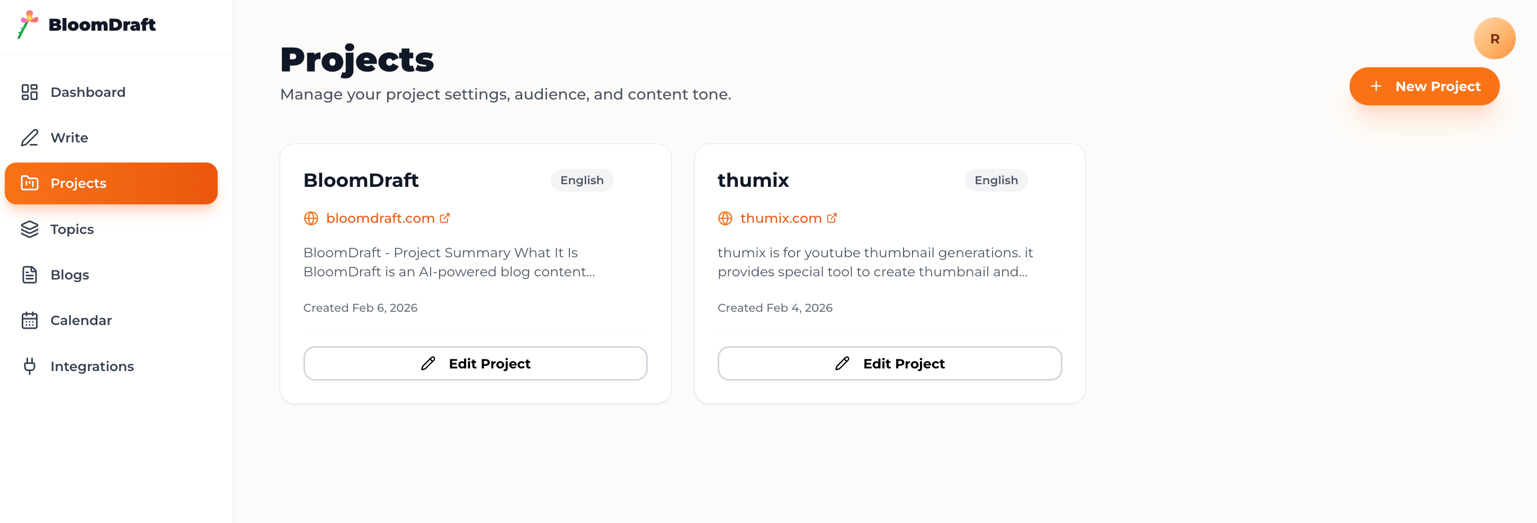Click the BloomDraft flower logo icon
1537x523 pixels.
coord(28,24)
